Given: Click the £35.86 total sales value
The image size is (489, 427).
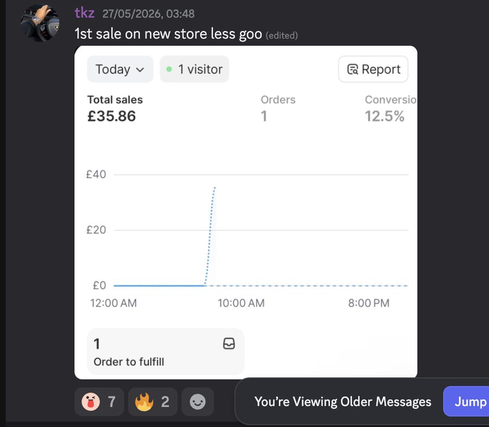Looking at the screenshot, I should coord(111,116).
